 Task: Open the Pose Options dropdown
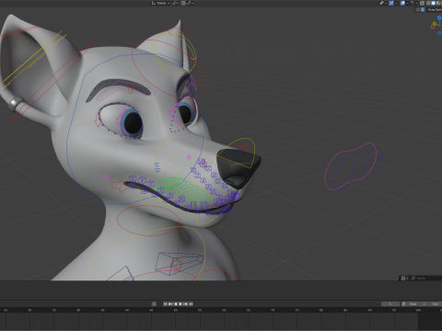pyautogui.click(x=435, y=9)
